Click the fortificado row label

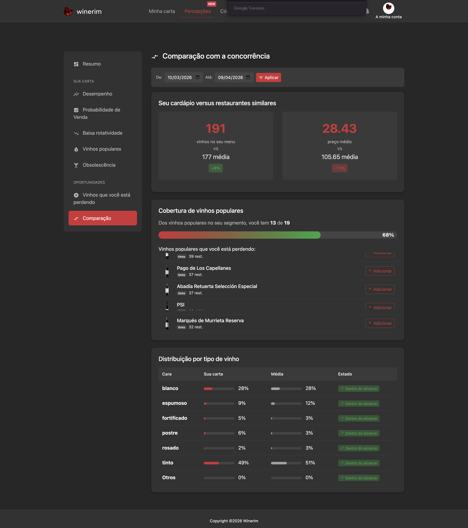point(175,418)
